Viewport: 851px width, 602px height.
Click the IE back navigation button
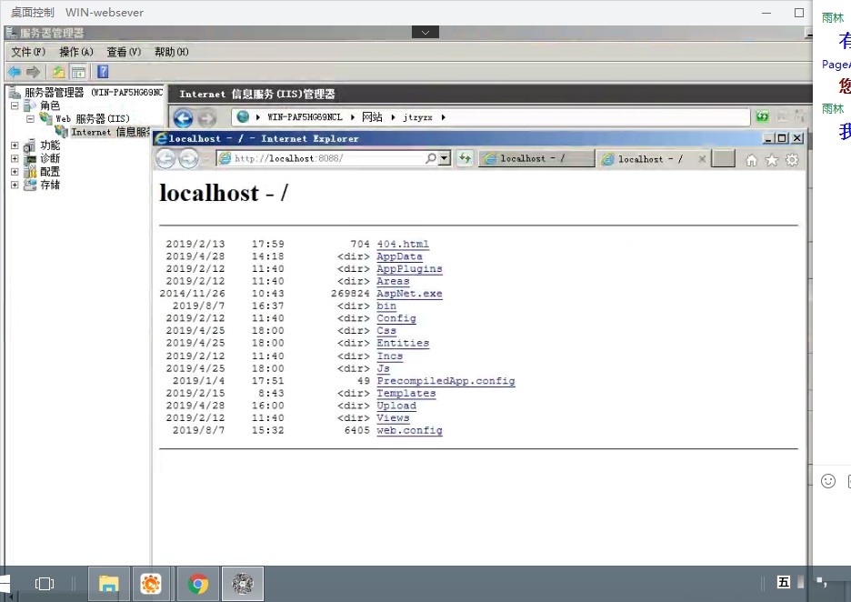pos(165,159)
